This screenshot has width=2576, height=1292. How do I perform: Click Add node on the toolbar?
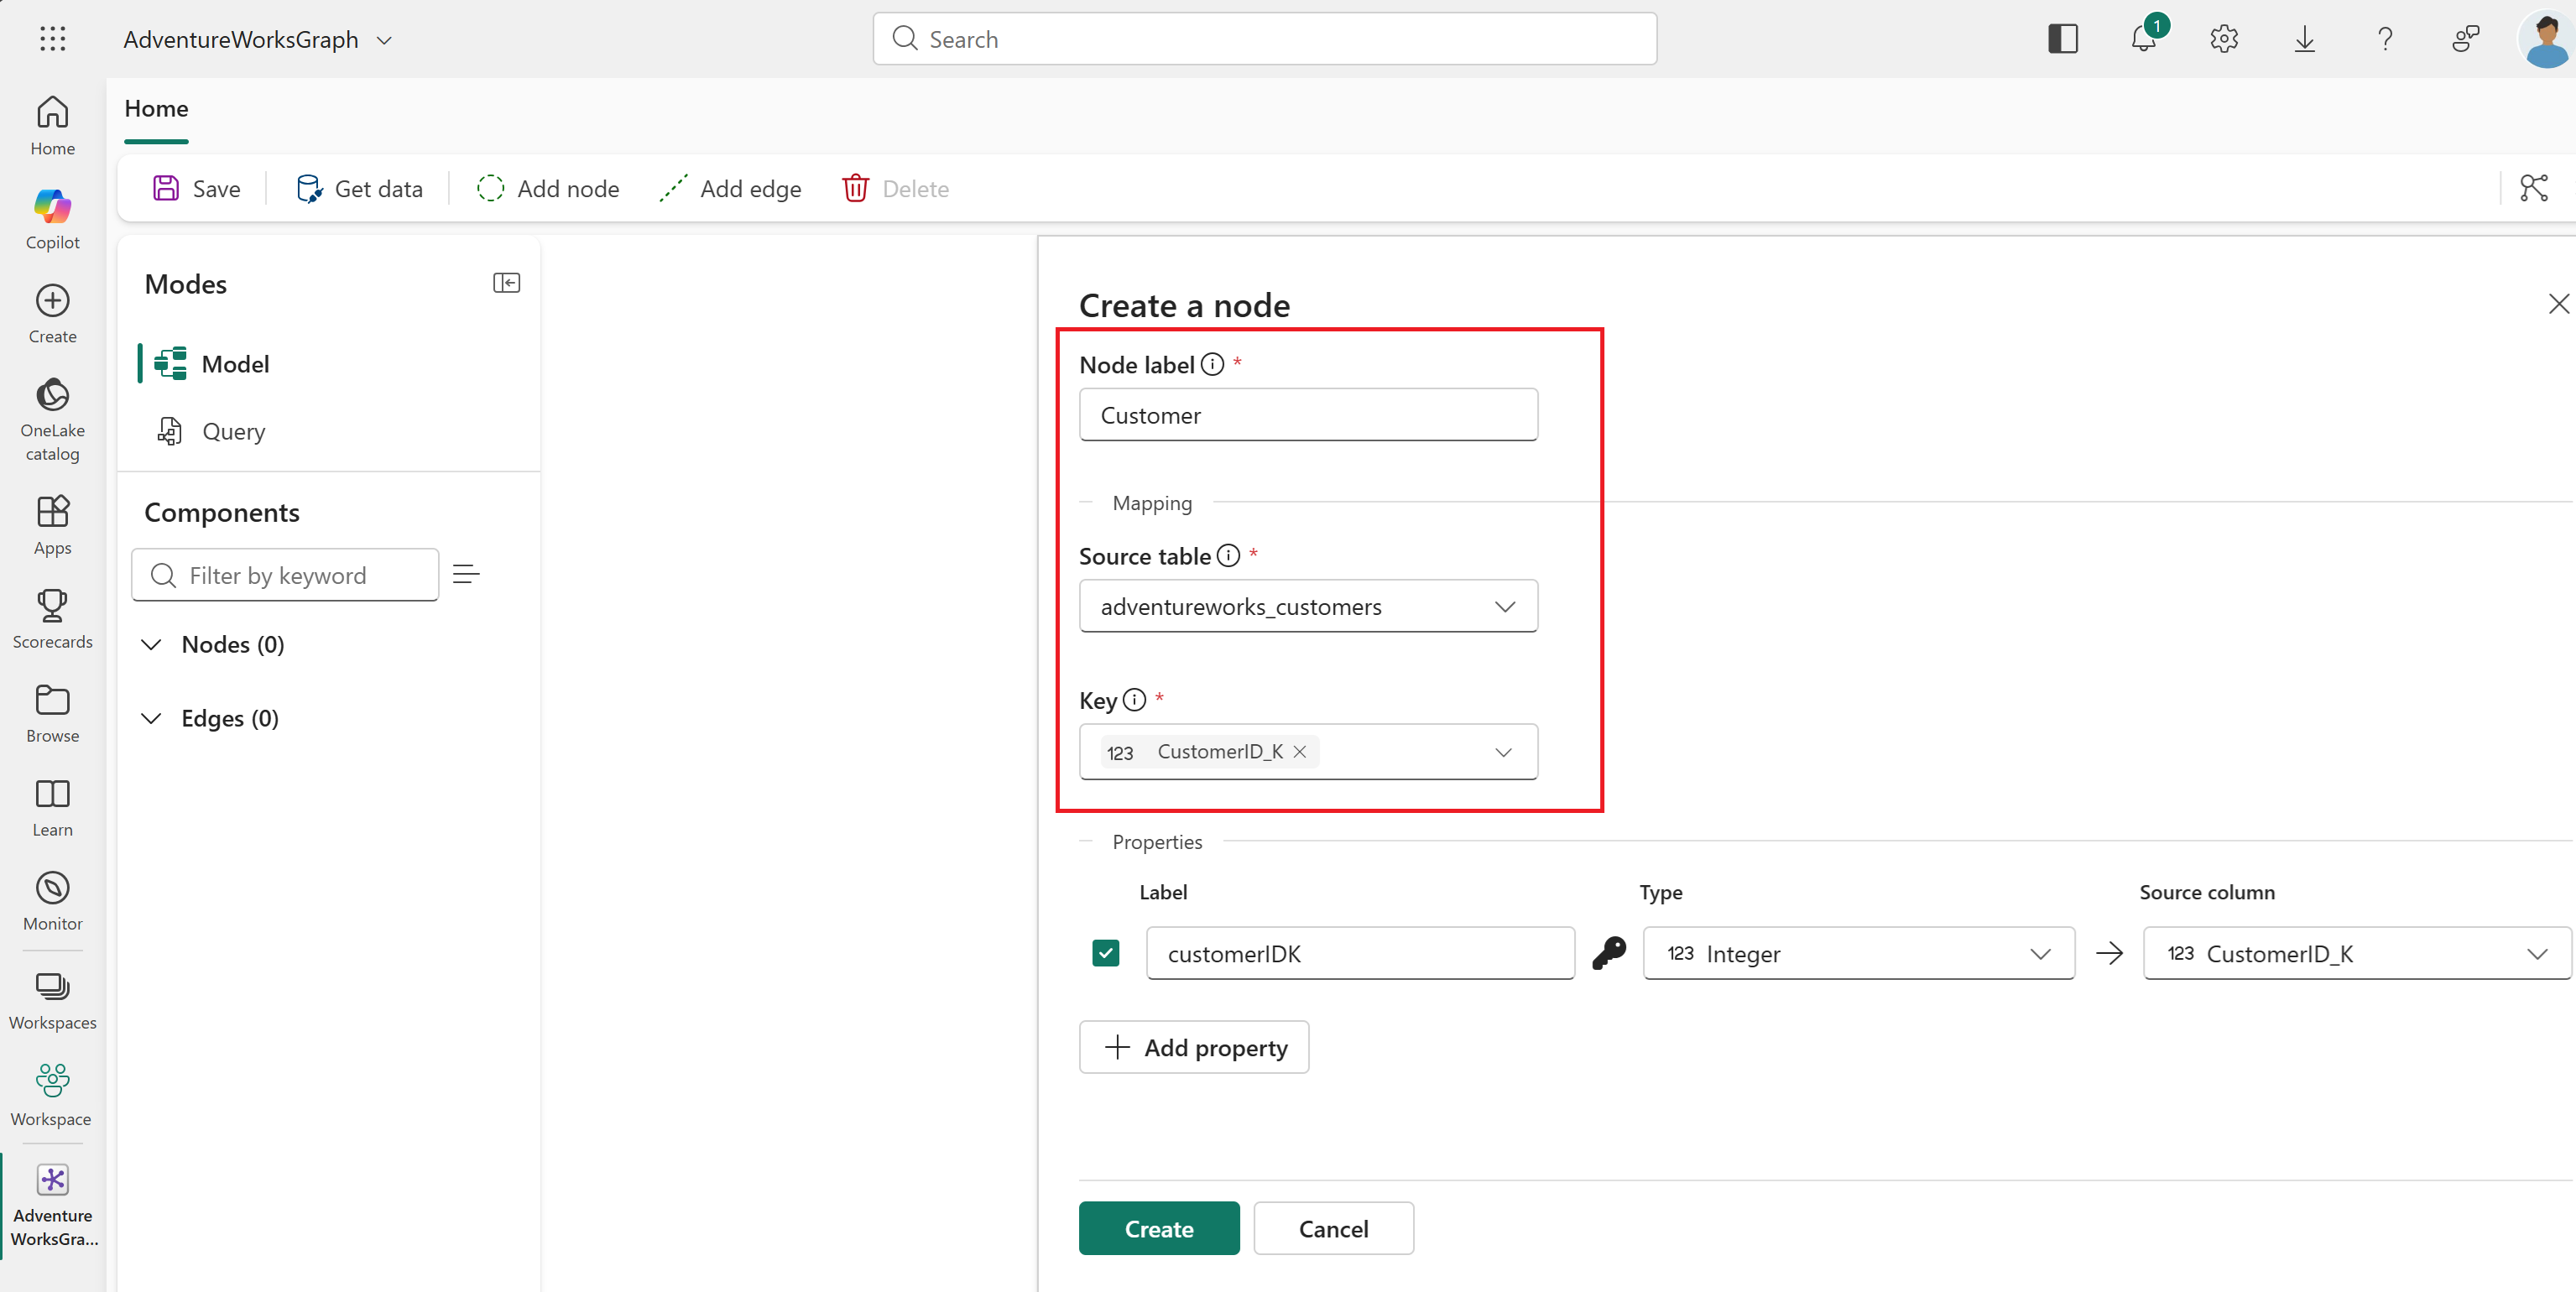(x=548, y=188)
